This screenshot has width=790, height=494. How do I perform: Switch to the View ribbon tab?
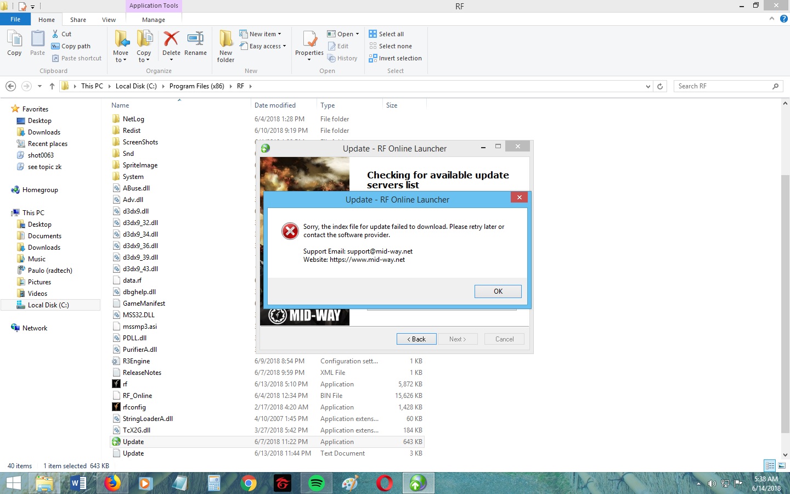[109, 20]
